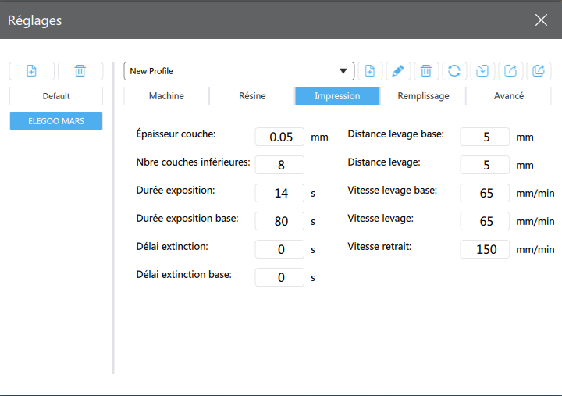Click the Délai extinction base label
The height and width of the screenshot is (396, 562).
184,274
